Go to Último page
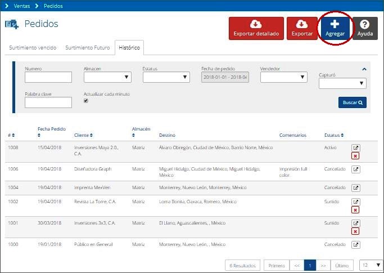The width and height of the screenshot is (384, 273). tap(342, 265)
